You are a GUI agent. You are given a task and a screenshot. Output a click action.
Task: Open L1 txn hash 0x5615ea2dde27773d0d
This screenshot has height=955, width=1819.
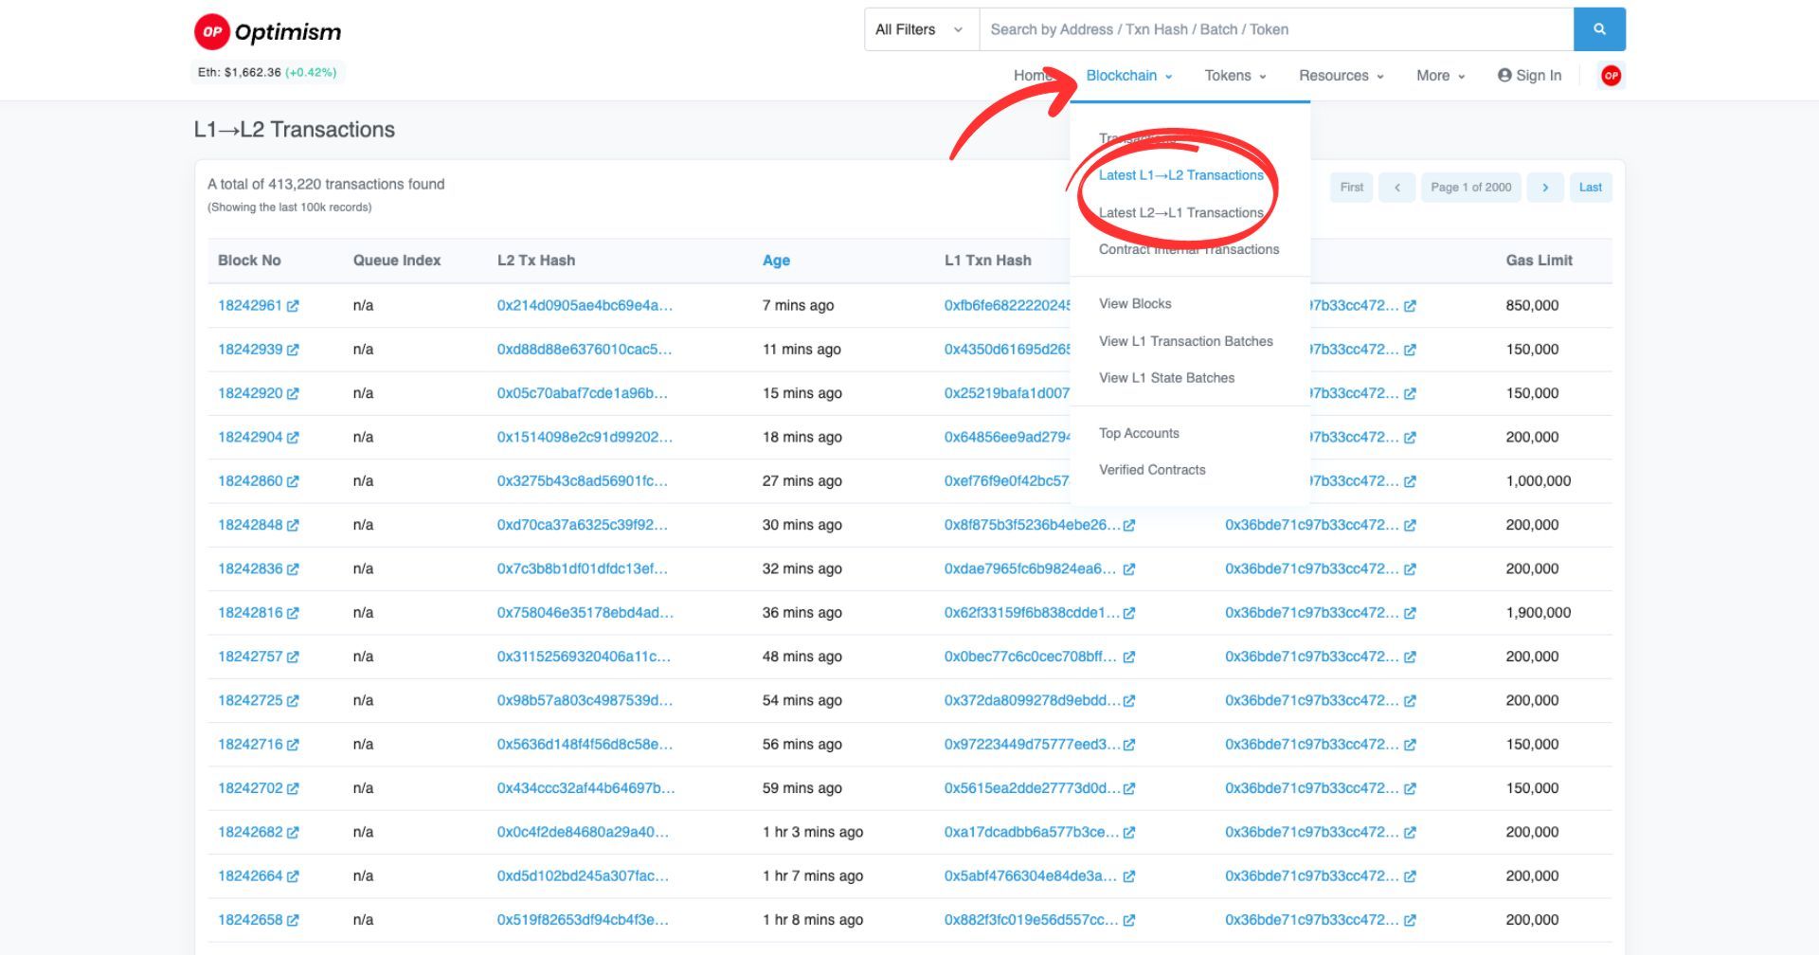(x=1032, y=788)
